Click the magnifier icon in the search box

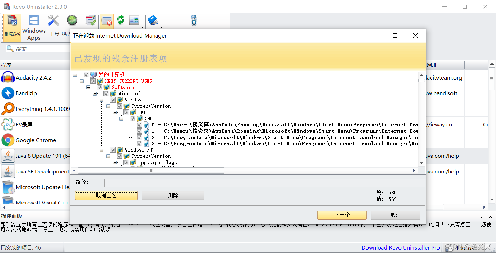point(10,49)
